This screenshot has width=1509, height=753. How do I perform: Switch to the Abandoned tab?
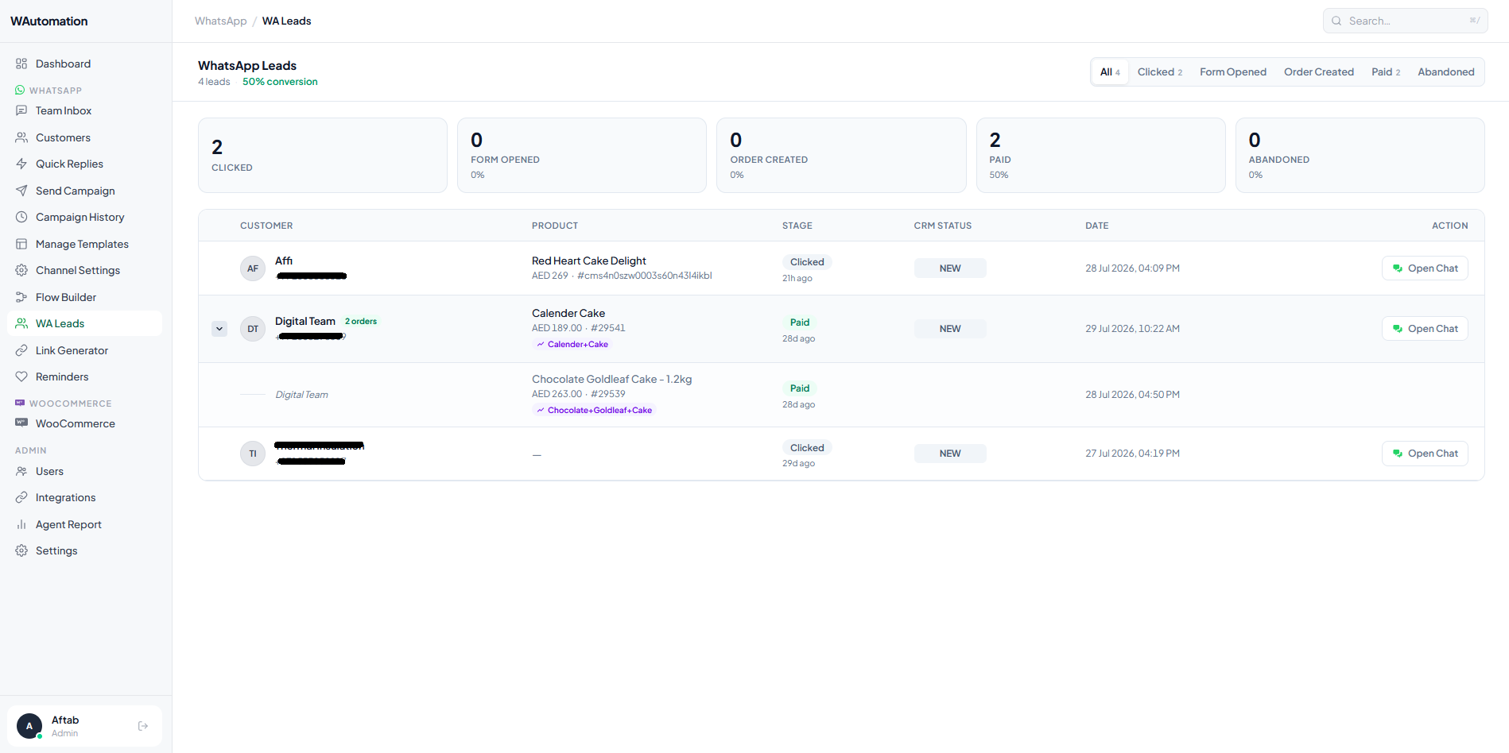pyautogui.click(x=1446, y=72)
